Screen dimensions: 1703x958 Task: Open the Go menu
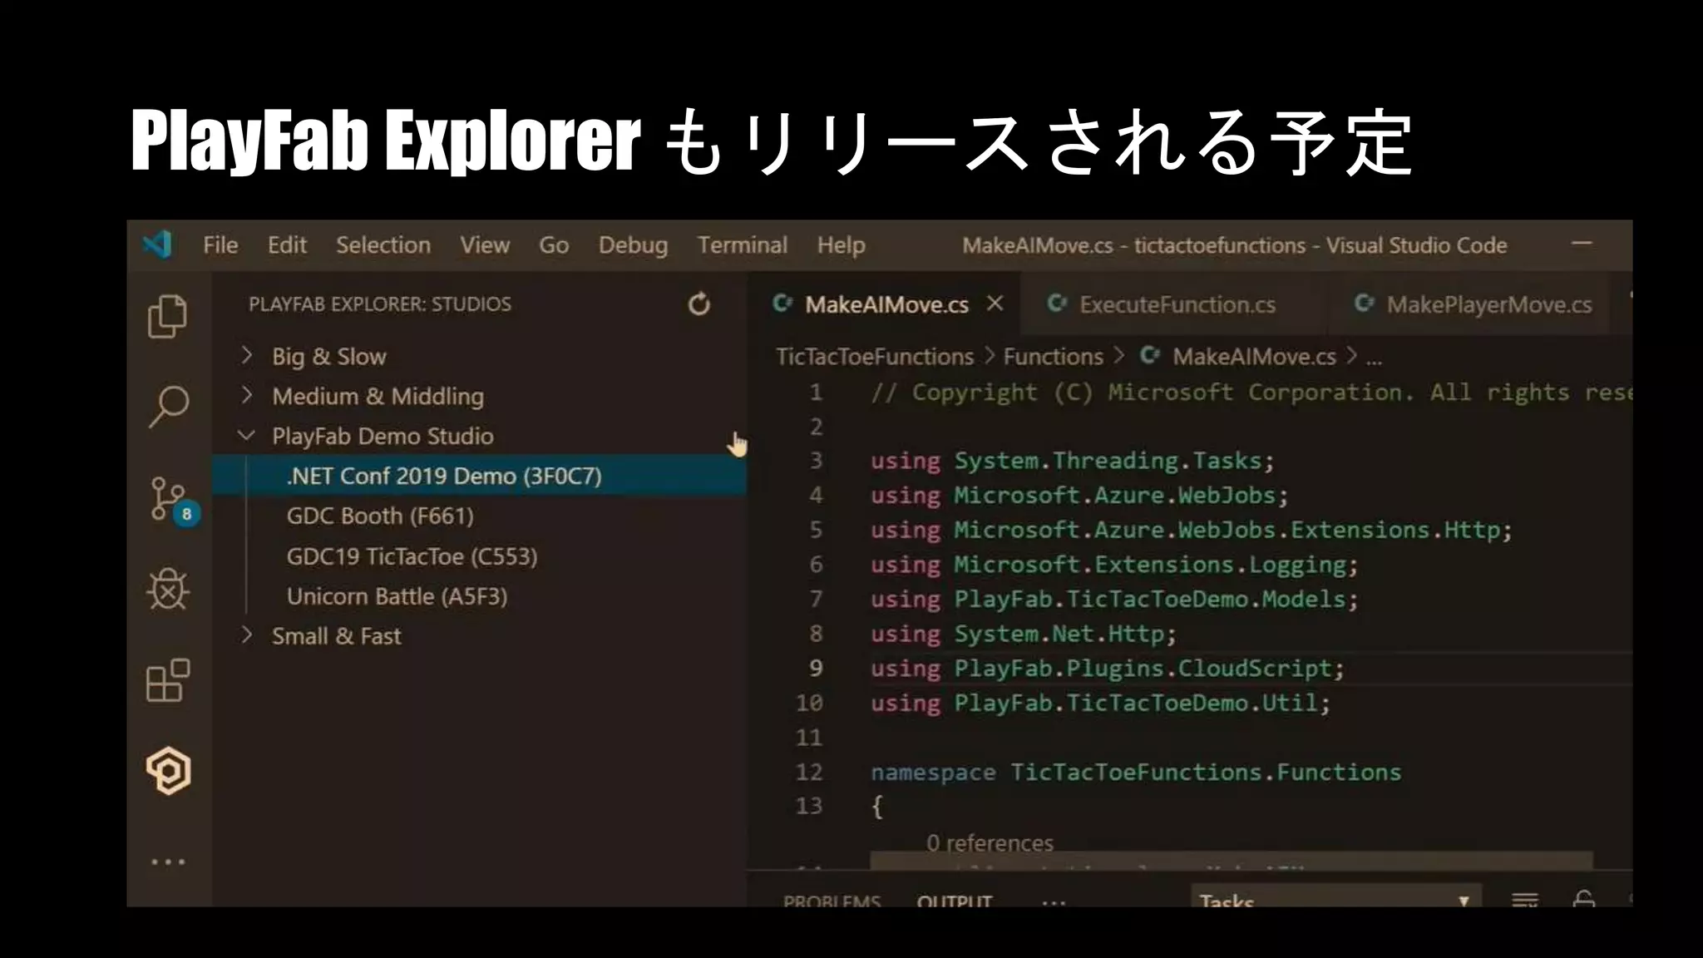click(x=554, y=245)
